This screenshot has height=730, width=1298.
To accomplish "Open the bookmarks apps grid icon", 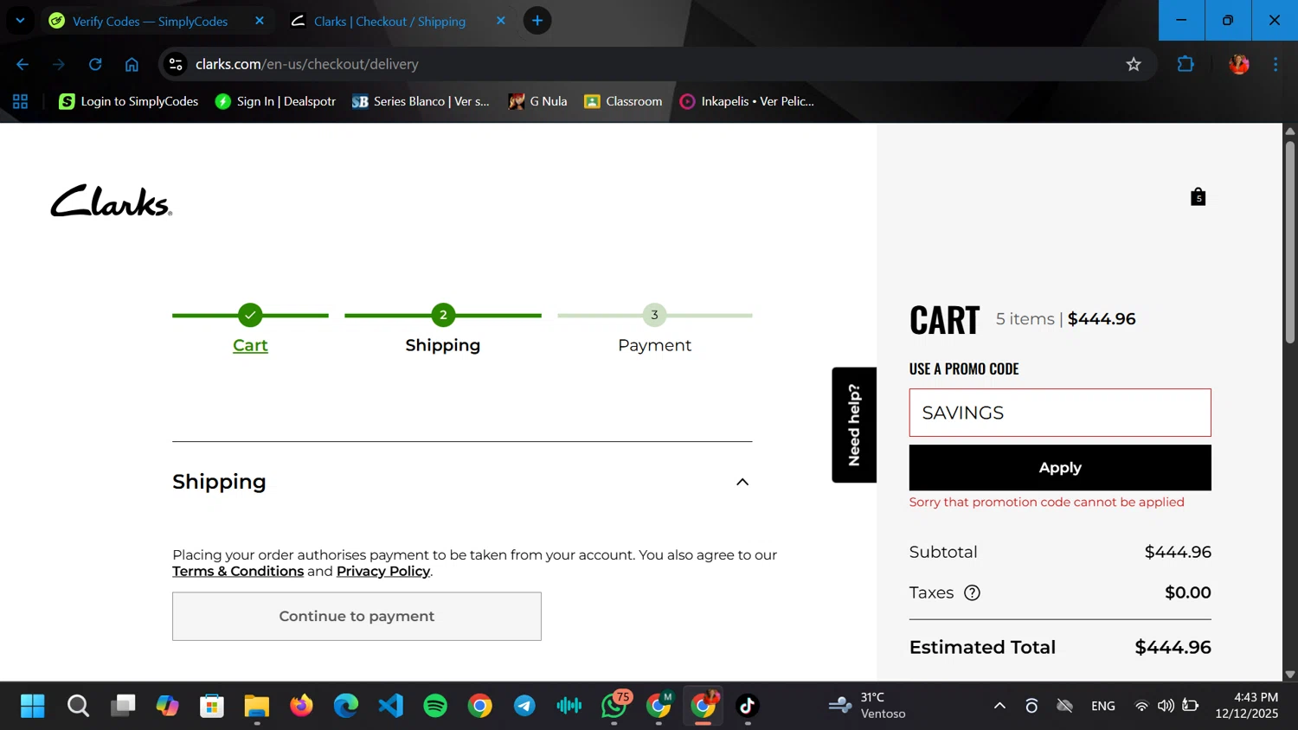I will (21, 101).
